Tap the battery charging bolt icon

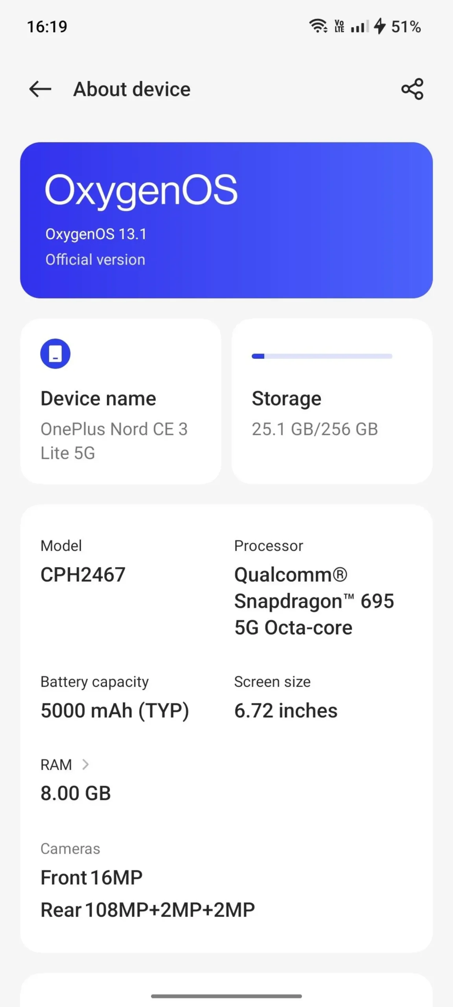click(x=379, y=26)
